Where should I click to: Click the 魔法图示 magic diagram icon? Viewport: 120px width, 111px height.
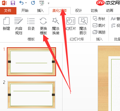coord(83,26)
